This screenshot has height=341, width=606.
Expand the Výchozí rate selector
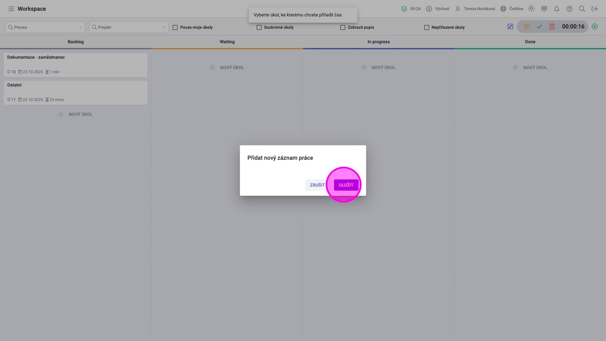(x=442, y=9)
